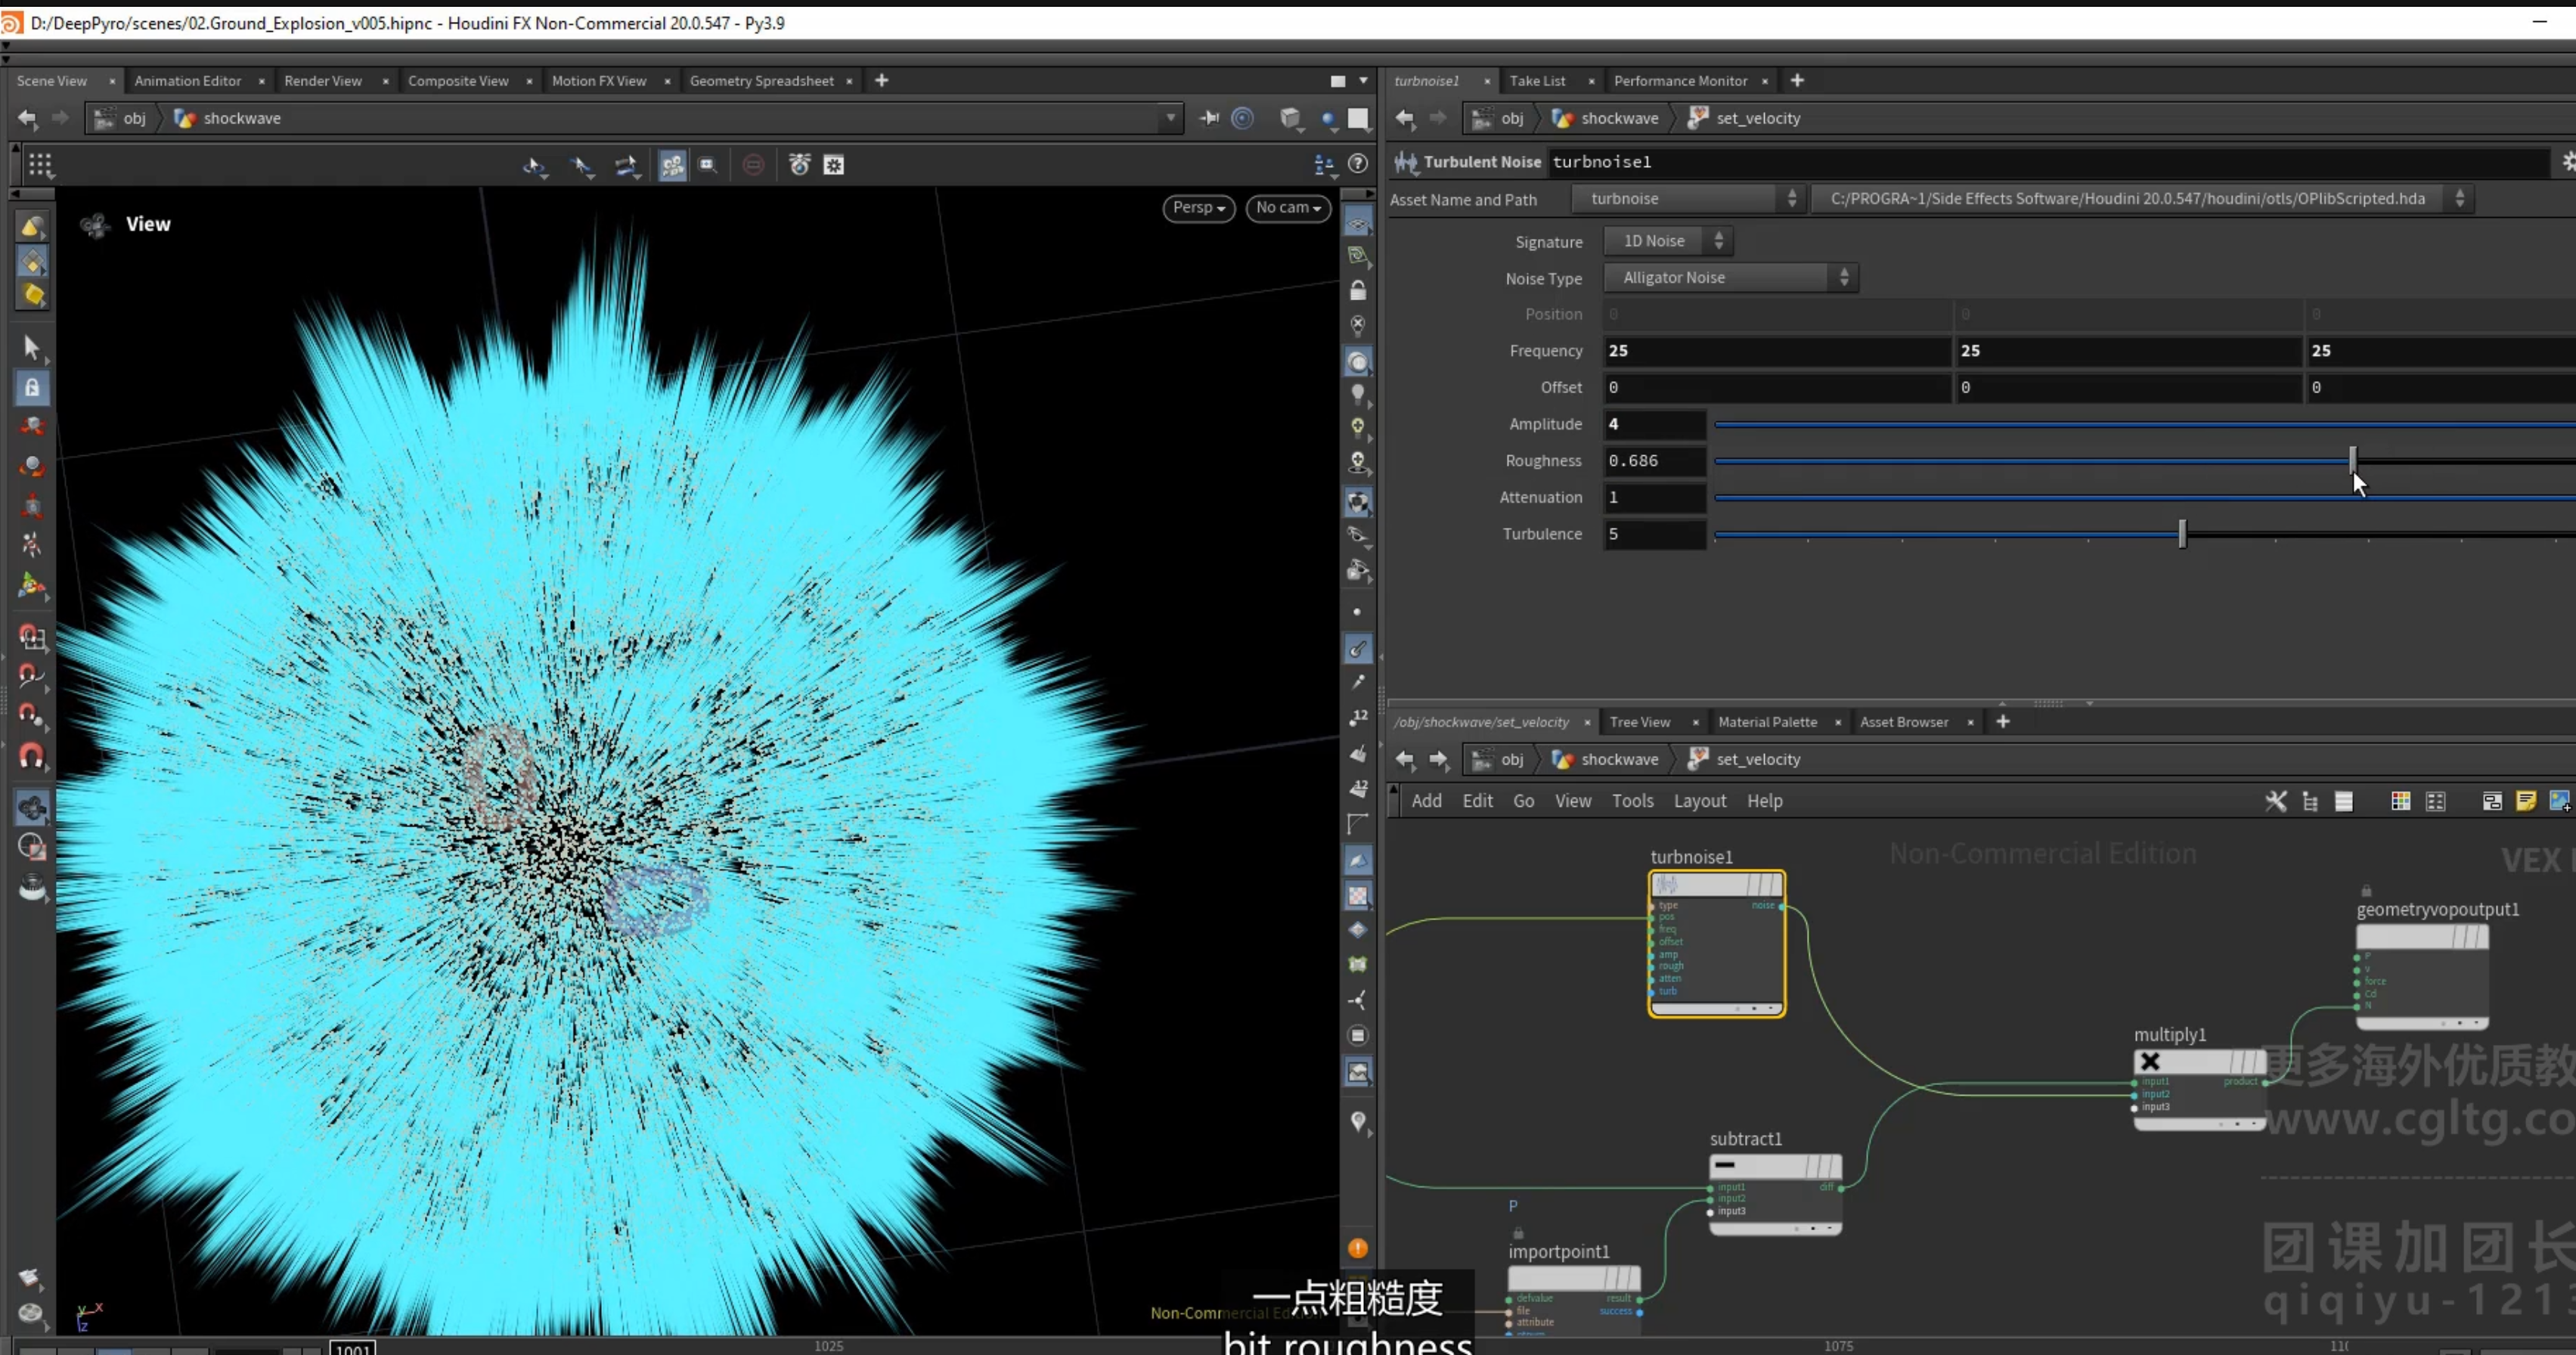The height and width of the screenshot is (1355, 2576).
Task: Click the network box icon in toolbar
Action: (x=2491, y=801)
